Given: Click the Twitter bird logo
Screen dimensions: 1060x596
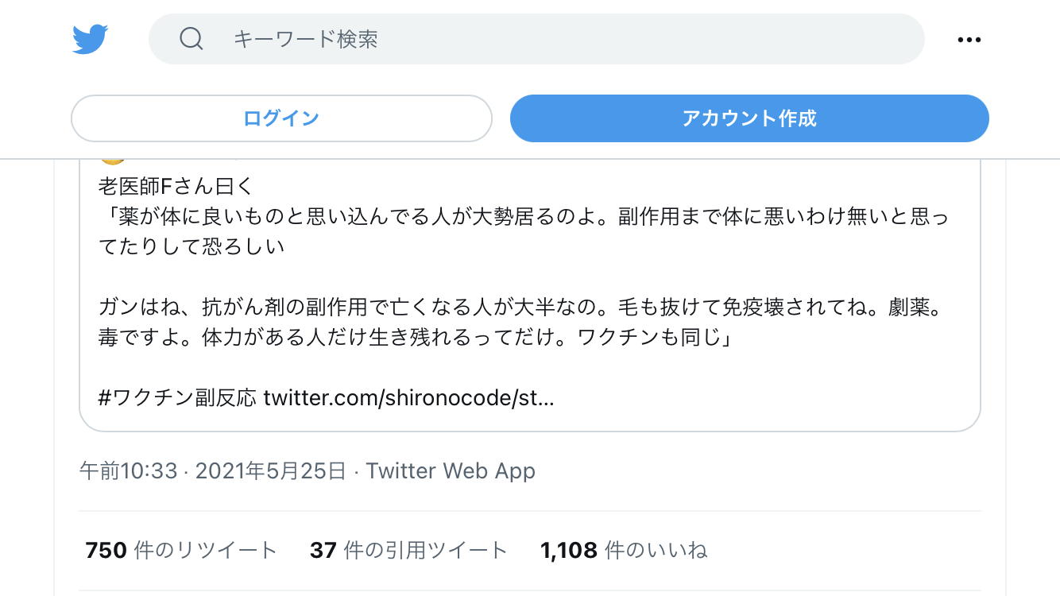Looking at the screenshot, I should coord(90,39).
